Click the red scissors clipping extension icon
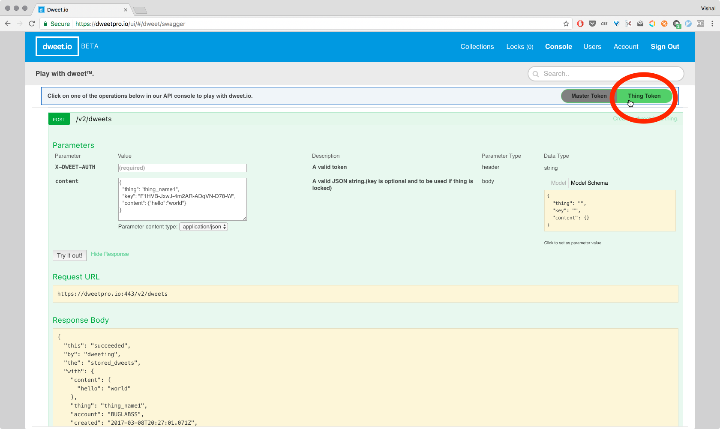720x429 pixels. click(628, 24)
